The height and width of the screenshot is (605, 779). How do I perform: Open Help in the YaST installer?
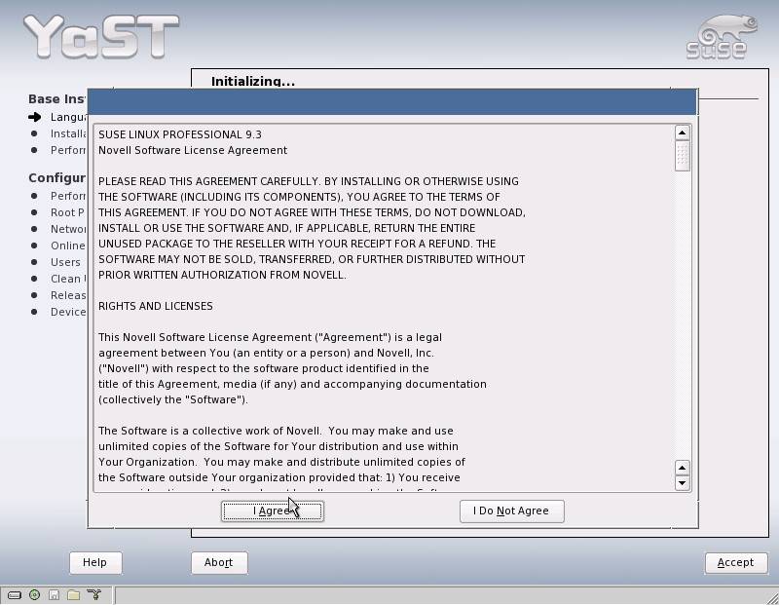pyautogui.click(x=95, y=563)
